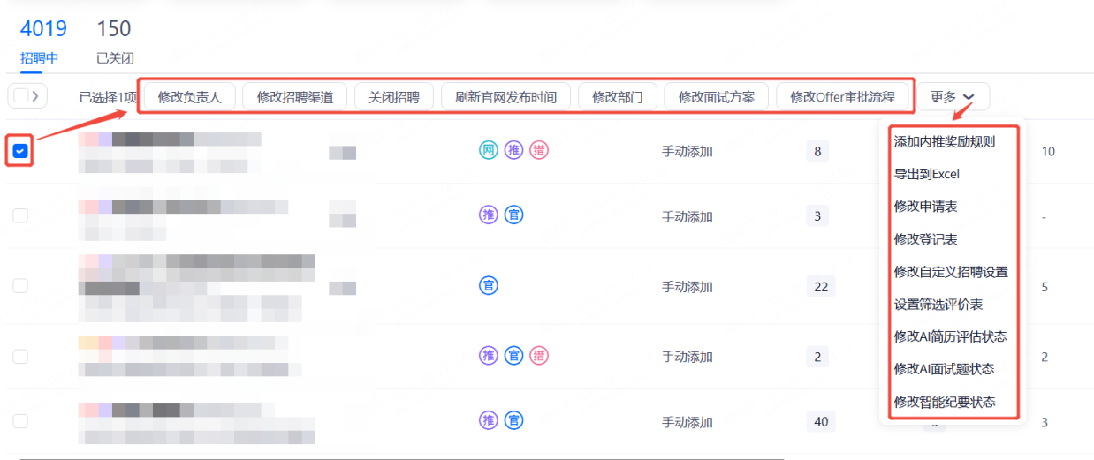Click the pink 猎 icon in first row
Image resolution: width=1094 pixels, height=460 pixels.
539,151
